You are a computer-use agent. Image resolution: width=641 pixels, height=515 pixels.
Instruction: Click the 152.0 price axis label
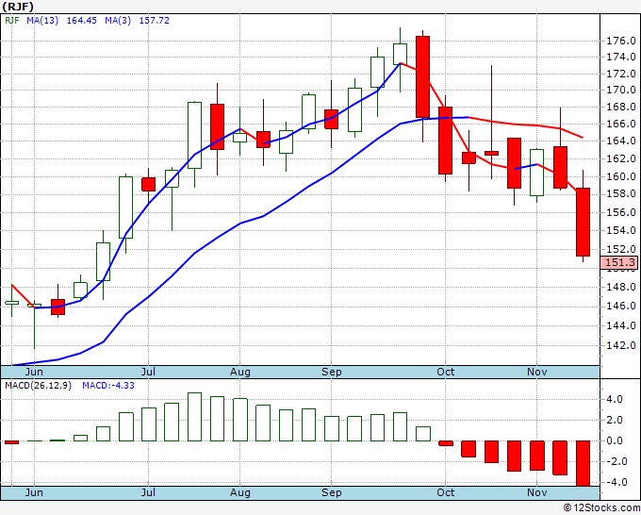tap(620, 249)
